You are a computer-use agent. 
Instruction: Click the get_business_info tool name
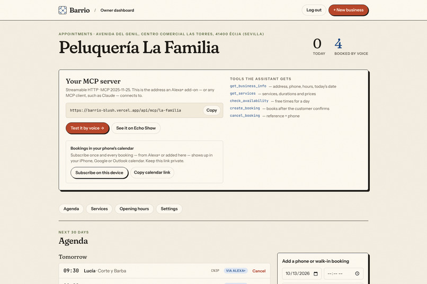248,86
